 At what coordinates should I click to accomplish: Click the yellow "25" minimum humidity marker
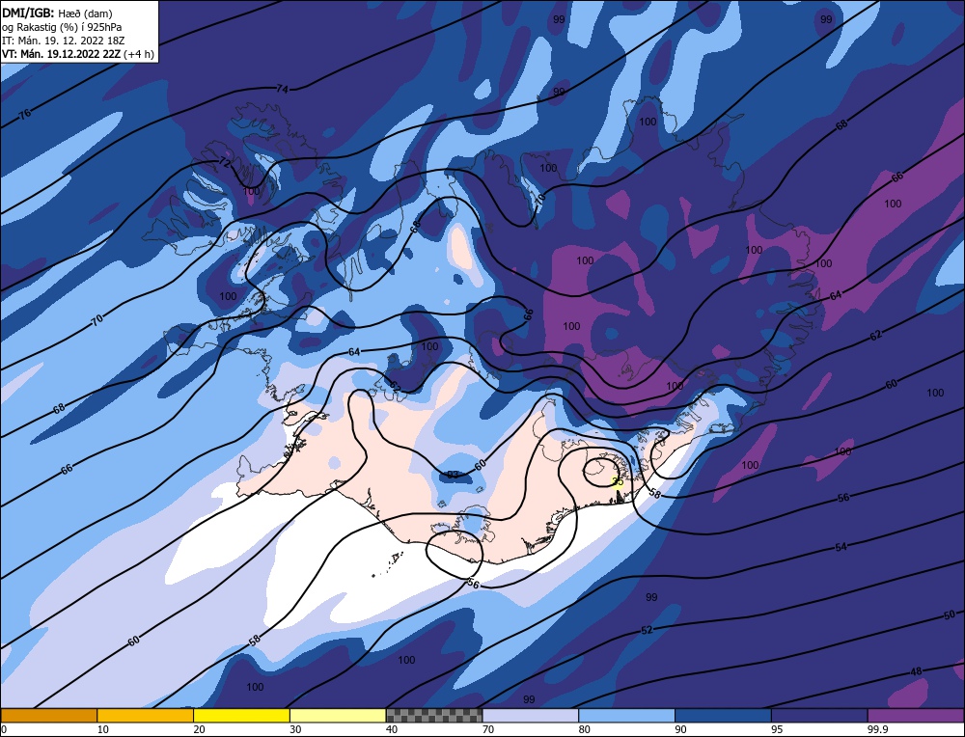(x=618, y=481)
